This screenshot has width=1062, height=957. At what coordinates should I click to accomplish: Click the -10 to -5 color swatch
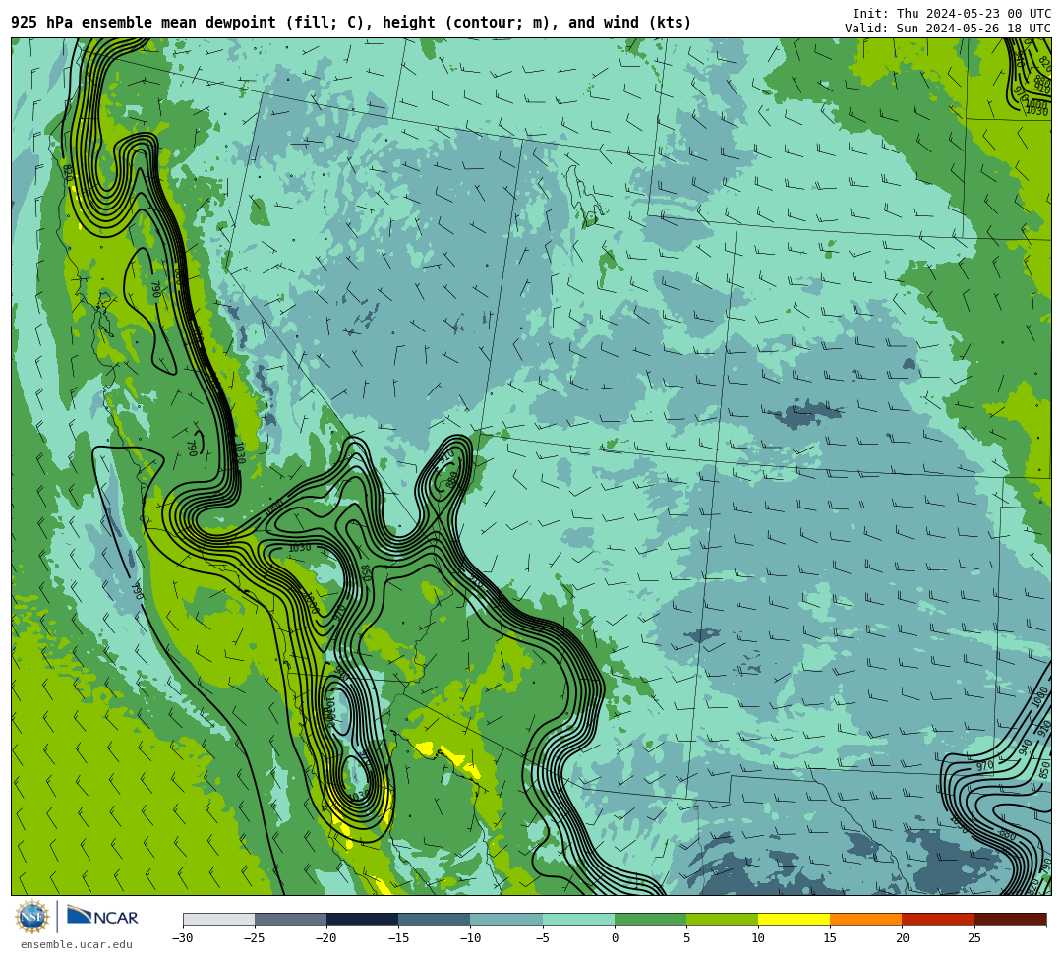click(x=506, y=919)
